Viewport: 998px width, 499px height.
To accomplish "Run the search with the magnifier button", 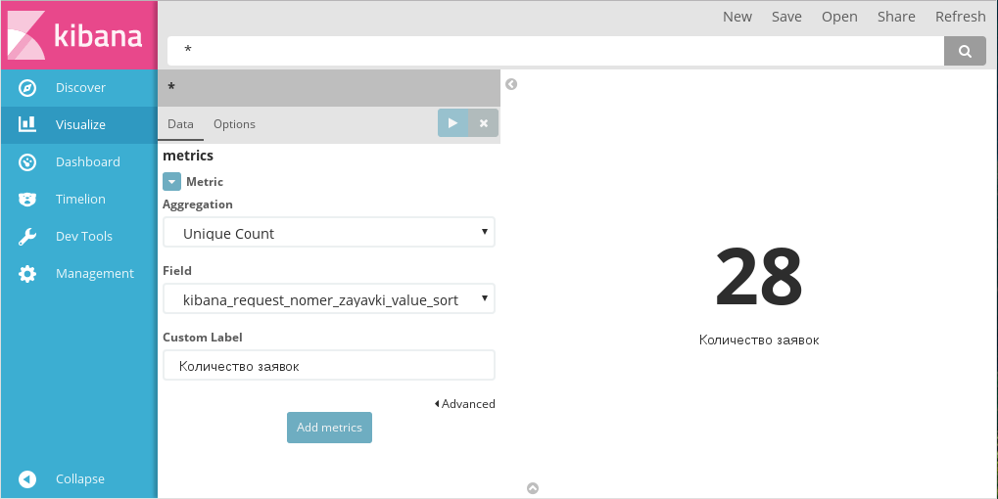I will tap(965, 51).
